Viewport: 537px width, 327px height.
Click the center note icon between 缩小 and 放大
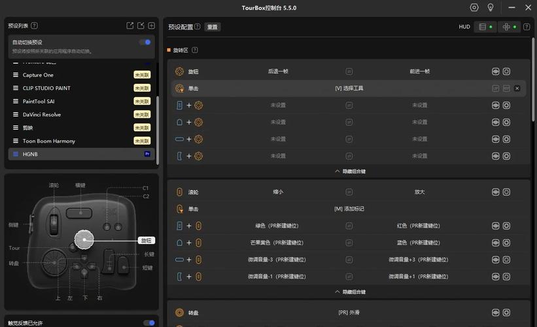tap(349, 192)
